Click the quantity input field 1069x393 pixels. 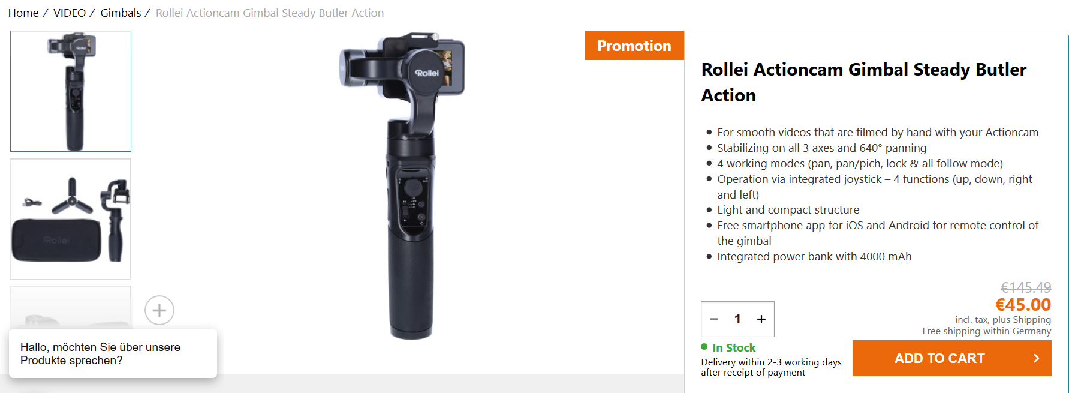(x=737, y=319)
